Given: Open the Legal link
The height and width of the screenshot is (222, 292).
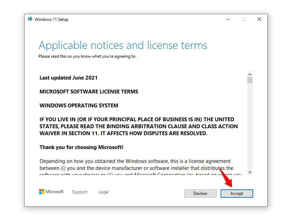Looking at the screenshot, I should pyautogui.click(x=103, y=192).
